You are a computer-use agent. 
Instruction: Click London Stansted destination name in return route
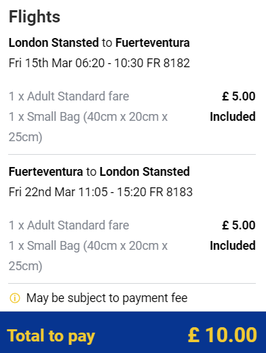point(145,172)
